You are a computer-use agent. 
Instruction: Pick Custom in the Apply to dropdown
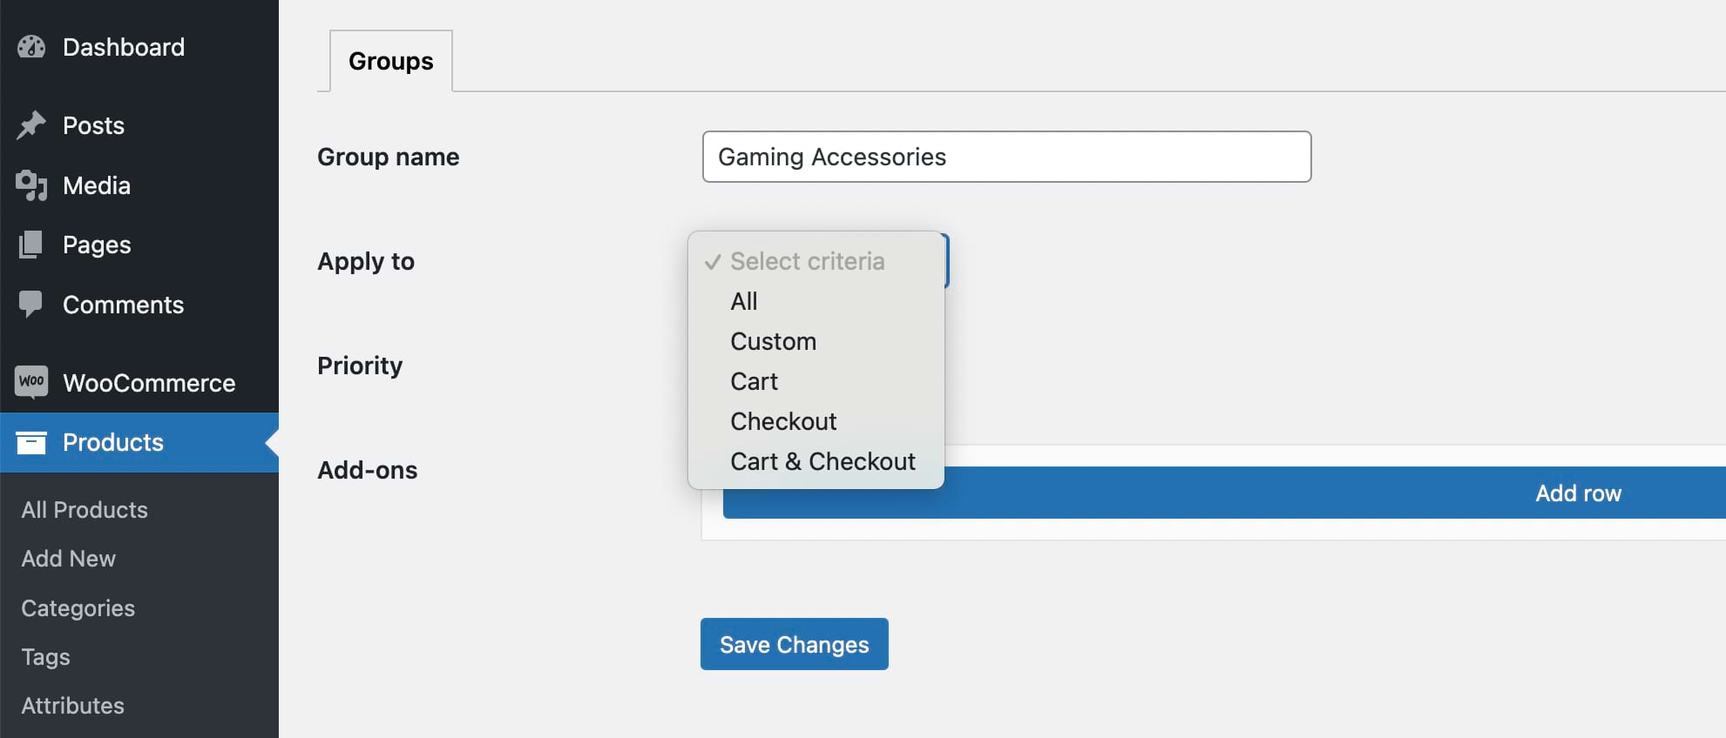pyautogui.click(x=773, y=341)
